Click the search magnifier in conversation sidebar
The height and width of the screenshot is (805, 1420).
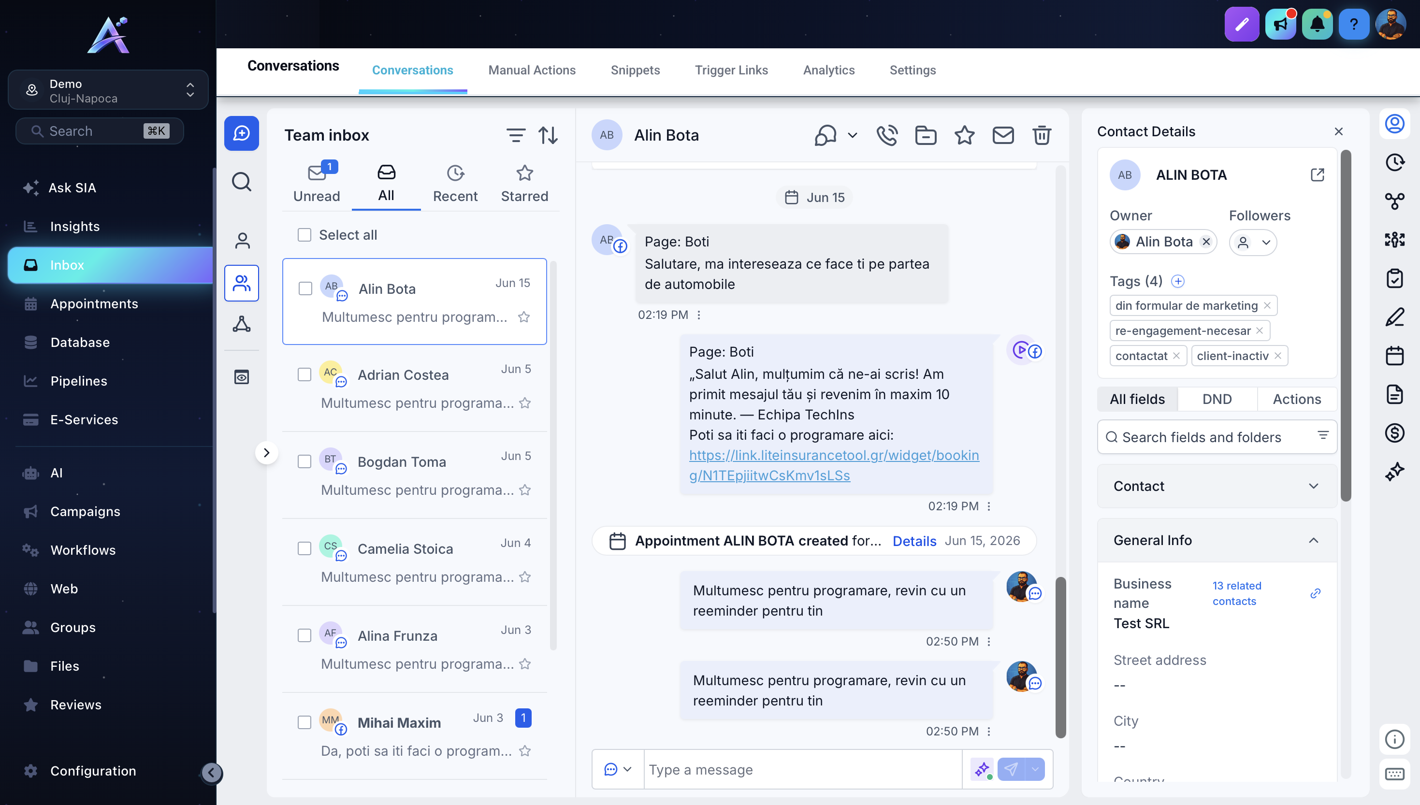(x=242, y=181)
